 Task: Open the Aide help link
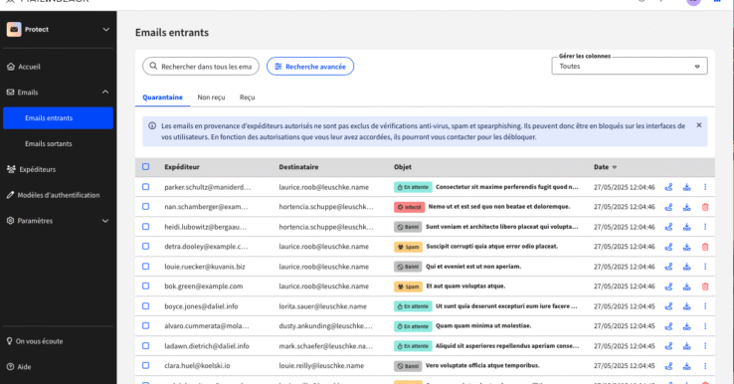(19, 367)
